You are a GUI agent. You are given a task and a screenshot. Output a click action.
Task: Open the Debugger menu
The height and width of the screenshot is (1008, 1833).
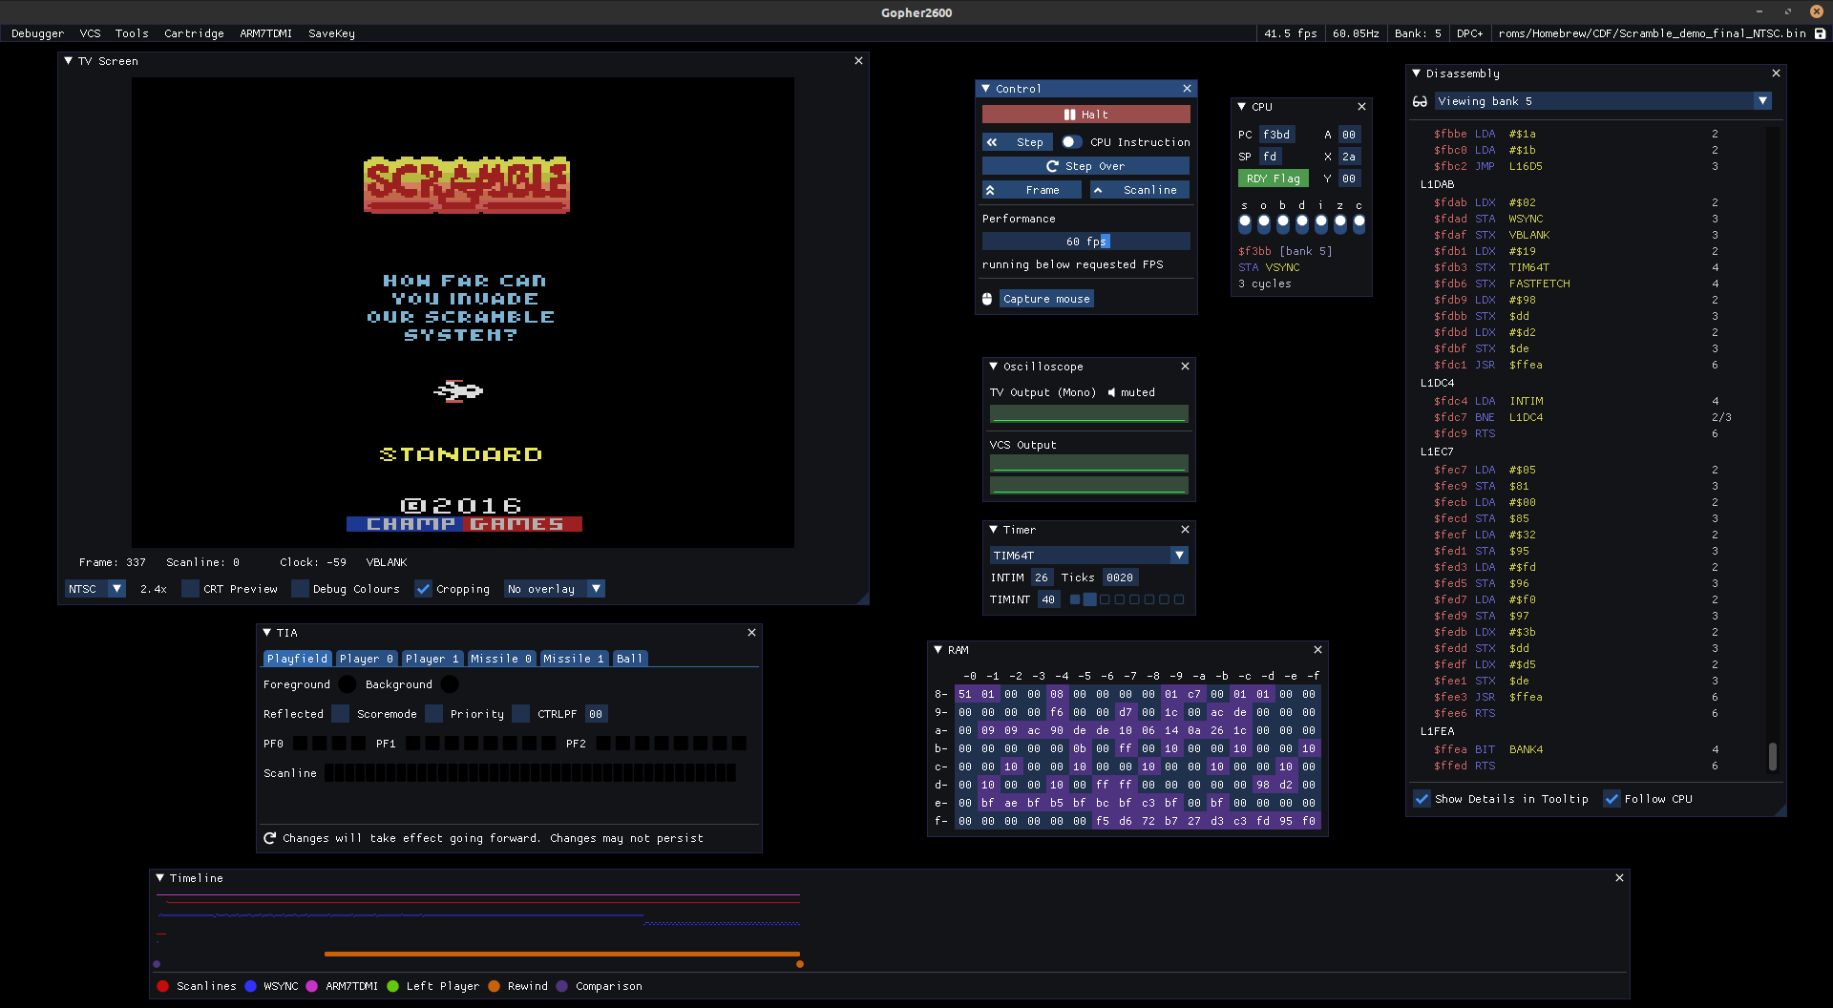(x=37, y=33)
